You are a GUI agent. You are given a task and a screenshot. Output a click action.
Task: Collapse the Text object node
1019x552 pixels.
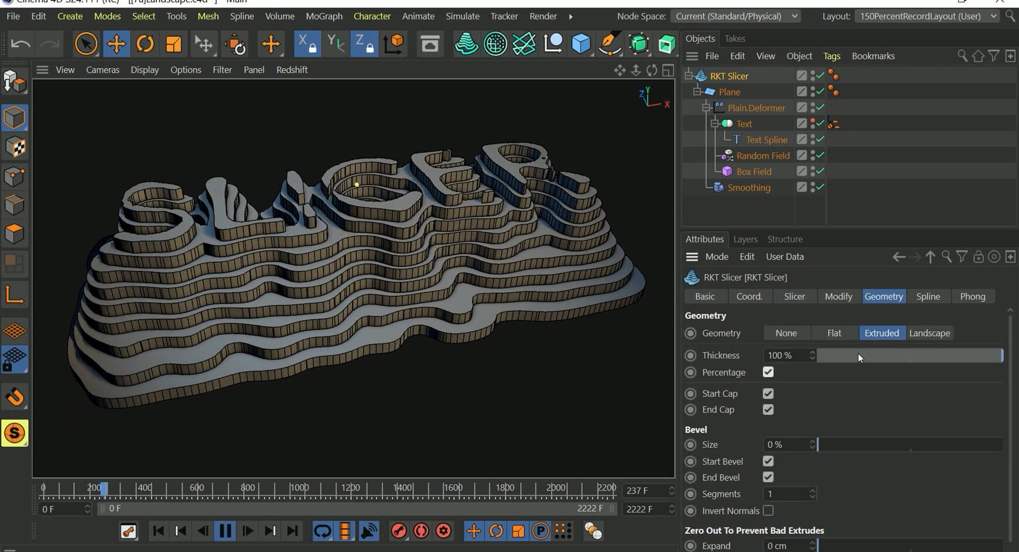pyautogui.click(x=714, y=124)
